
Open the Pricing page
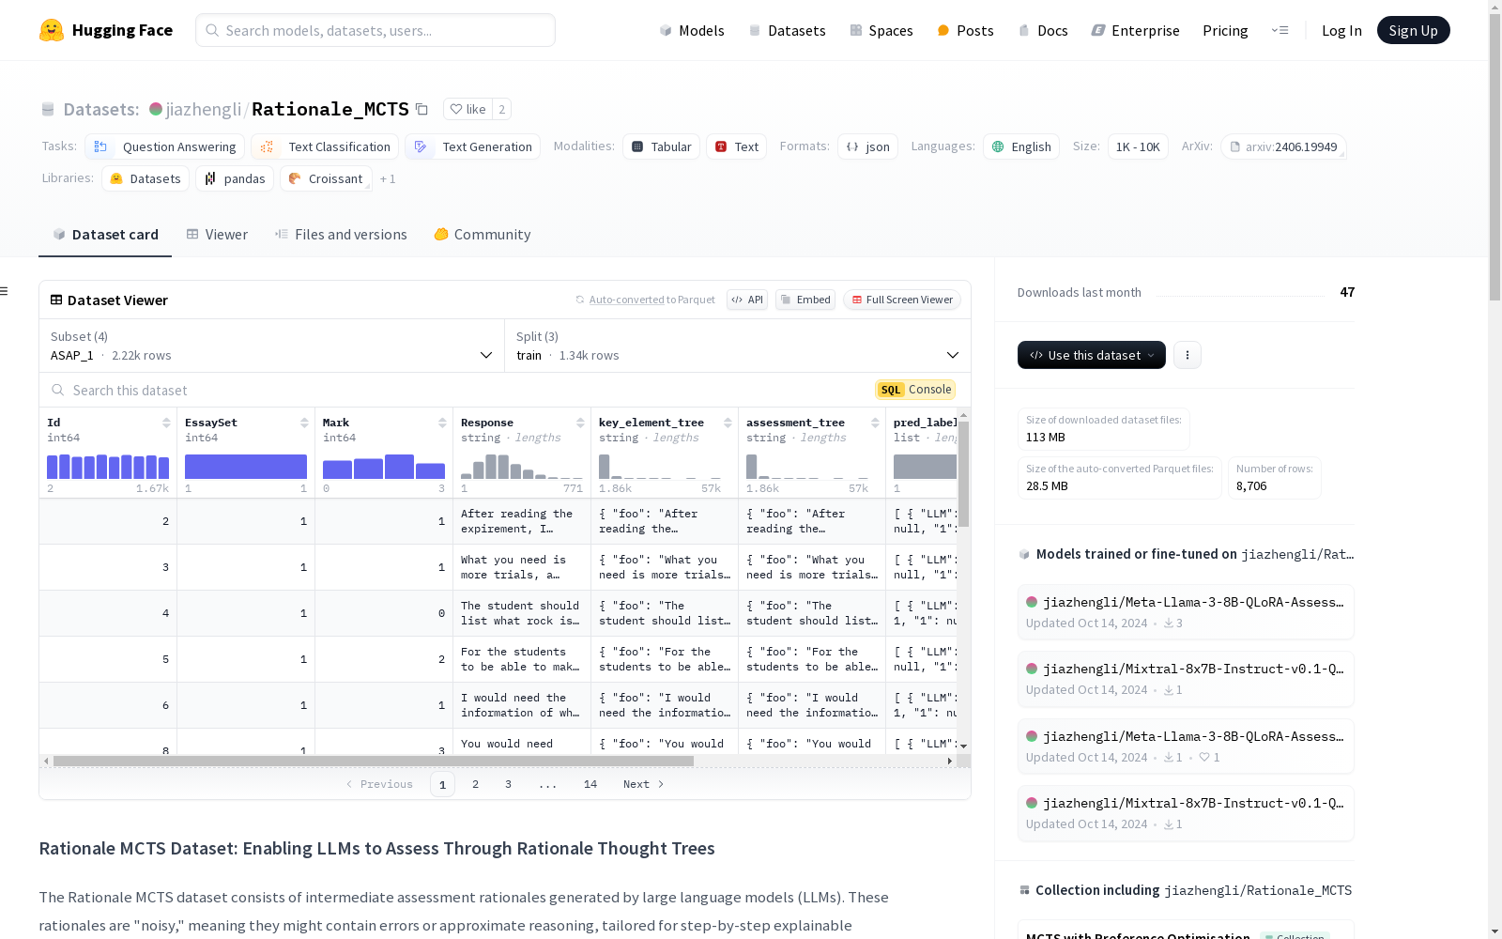point(1225,30)
